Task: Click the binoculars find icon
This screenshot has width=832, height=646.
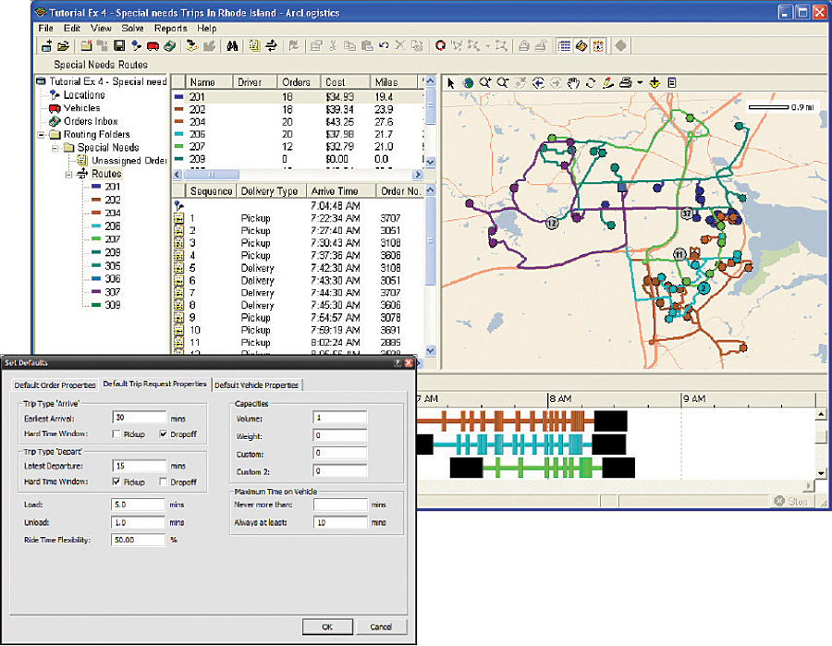Action: tap(234, 44)
